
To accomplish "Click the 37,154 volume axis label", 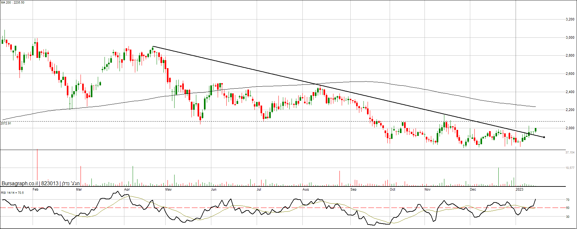I will pyautogui.click(x=570, y=153).
